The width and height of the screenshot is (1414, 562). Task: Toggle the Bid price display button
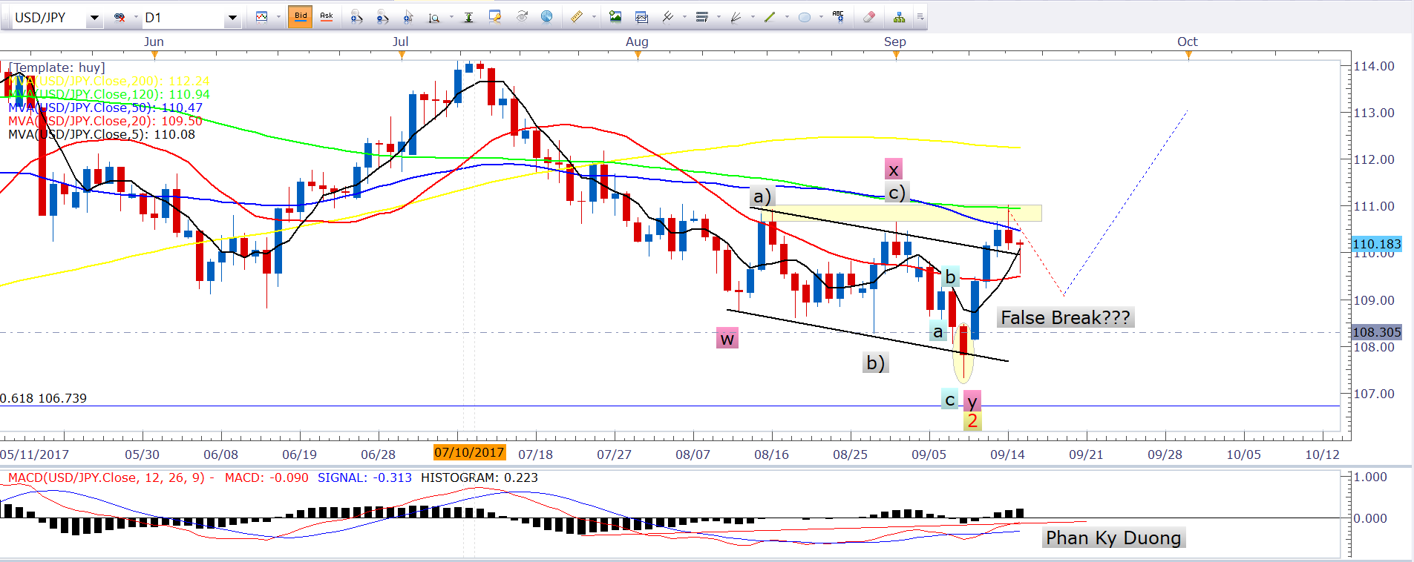point(301,16)
